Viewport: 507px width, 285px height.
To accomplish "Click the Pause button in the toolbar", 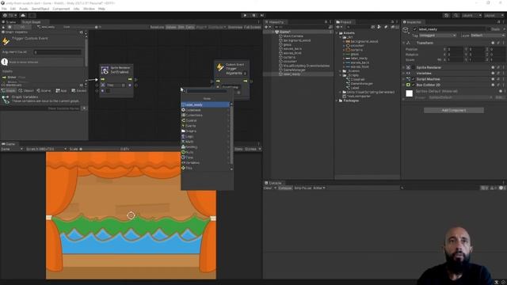I will (x=253, y=15).
